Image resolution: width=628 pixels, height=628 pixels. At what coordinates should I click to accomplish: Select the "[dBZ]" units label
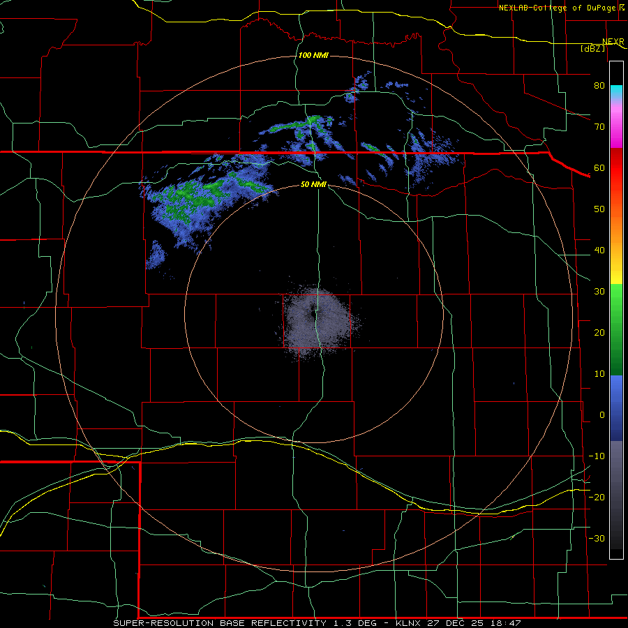coord(592,48)
